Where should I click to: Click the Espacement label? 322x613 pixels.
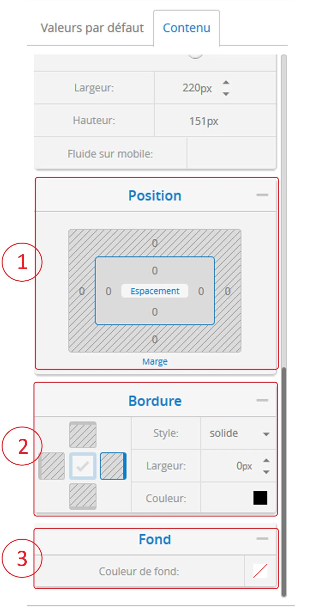pyautogui.click(x=155, y=291)
